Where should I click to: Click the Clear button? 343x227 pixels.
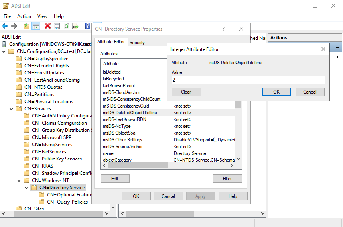tap(186, 92)
